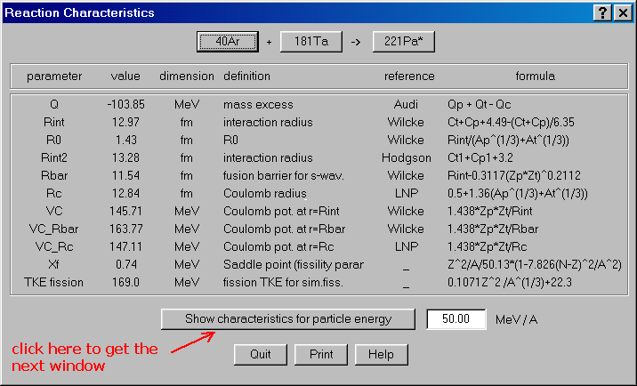
Task: Click the 181Ta target button
Action: pyautogui.click(x=310, y=41)
